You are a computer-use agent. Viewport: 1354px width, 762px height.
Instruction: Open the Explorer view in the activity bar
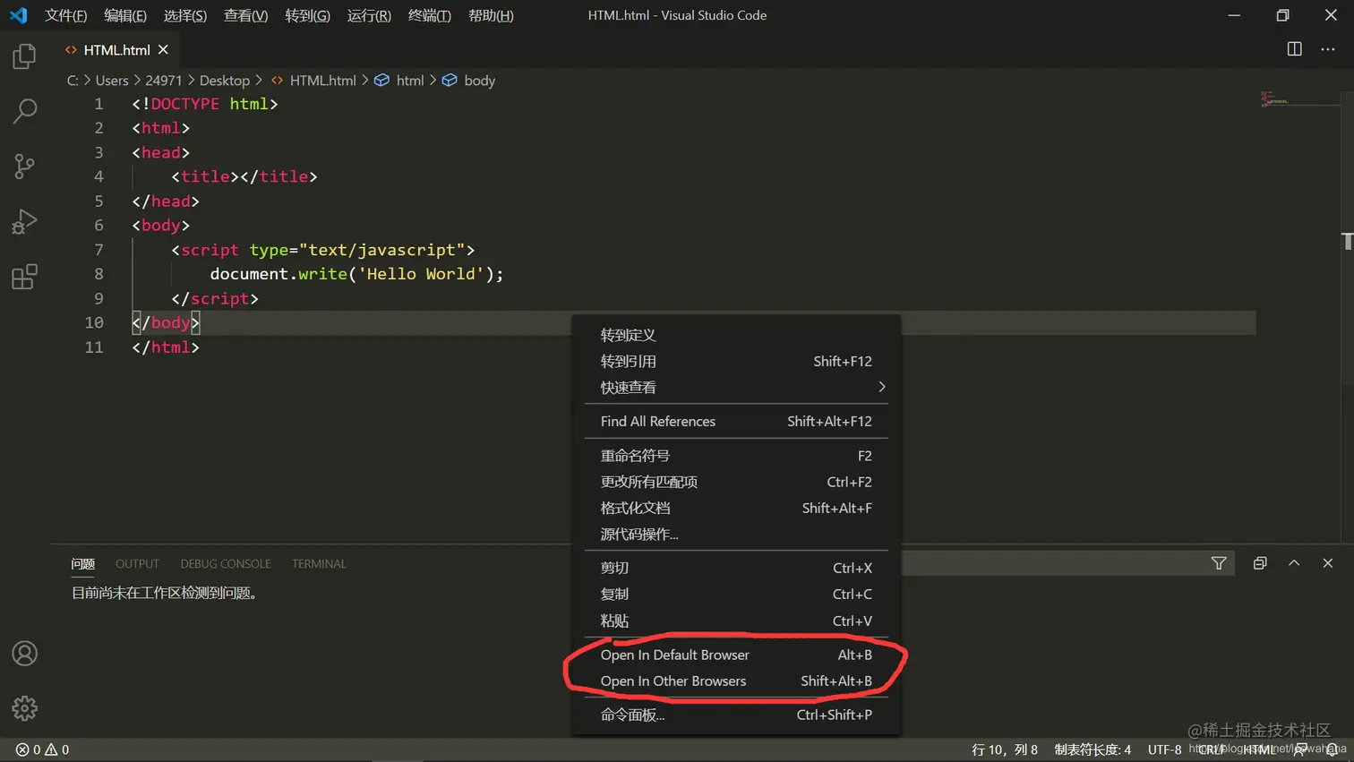click(24, 56)
